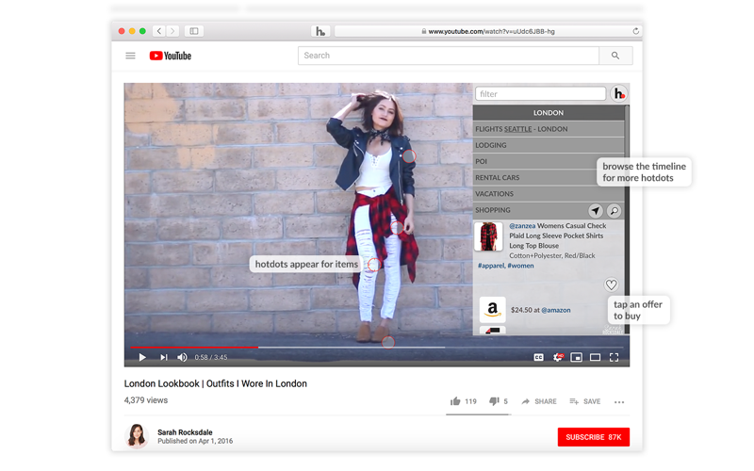Skip to the next video
Viewport: 754px width, 471px height.
click(163, 357)
